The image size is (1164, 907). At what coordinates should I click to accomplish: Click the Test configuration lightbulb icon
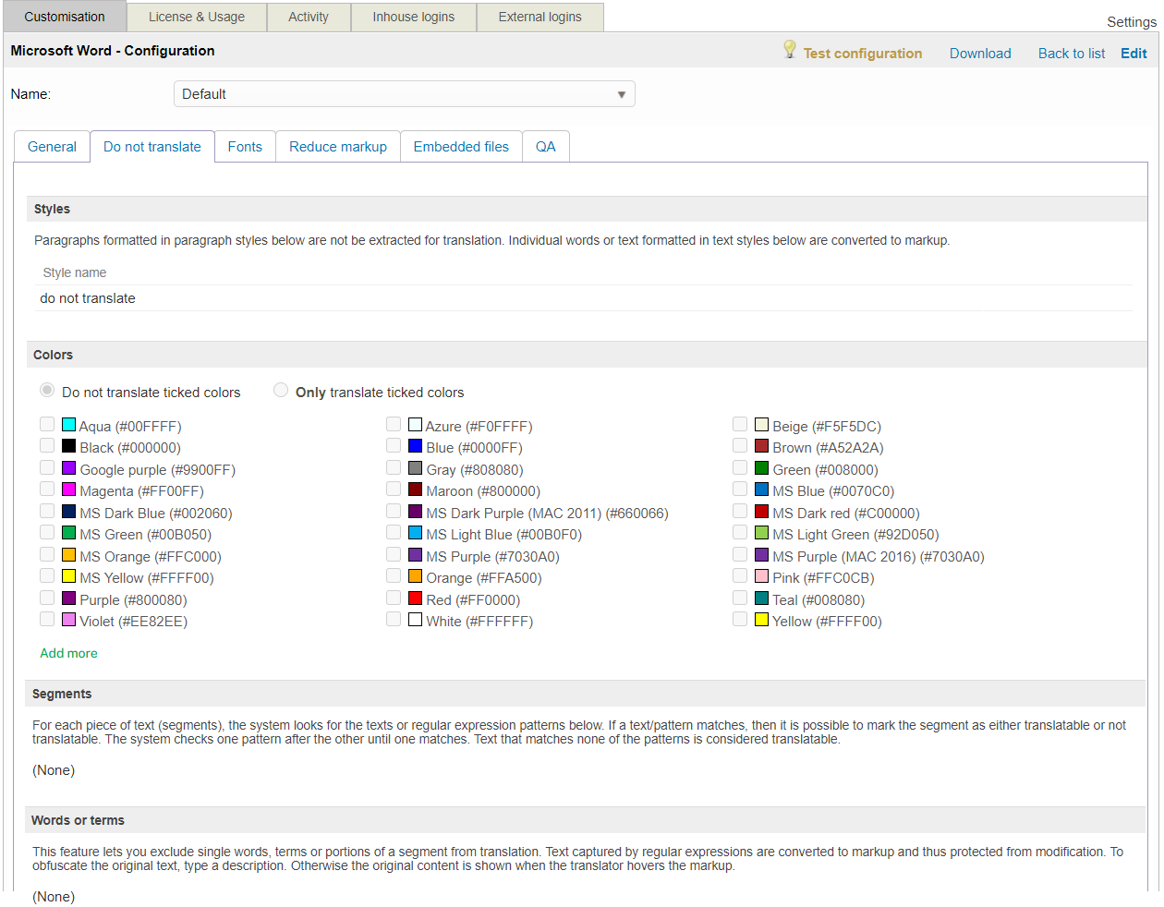coord(789,50)
